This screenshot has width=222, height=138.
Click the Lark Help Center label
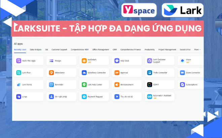[95, 85]
